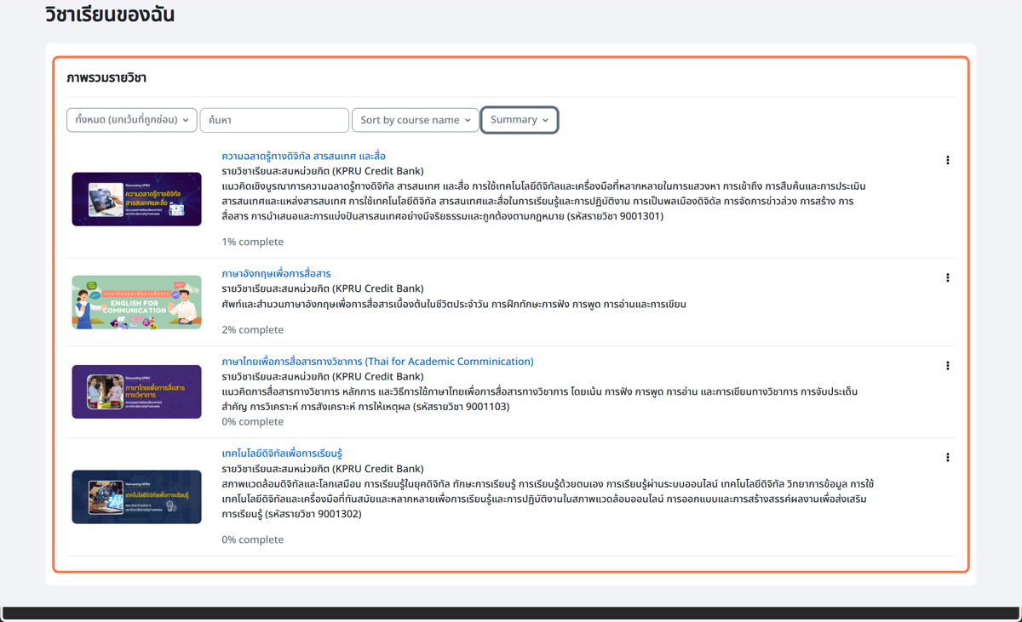Open options menu for ความฉลาดรู้ทางดิจิทัล course
Viewport: 1022px width, 622px height.
pyautogui.click(x=947, y=160)
